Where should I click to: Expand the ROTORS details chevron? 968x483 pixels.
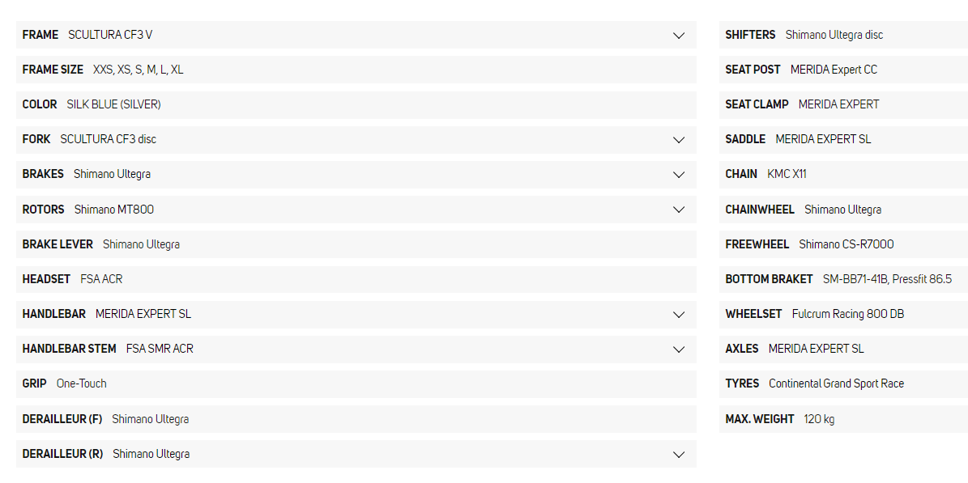(679, 210)
